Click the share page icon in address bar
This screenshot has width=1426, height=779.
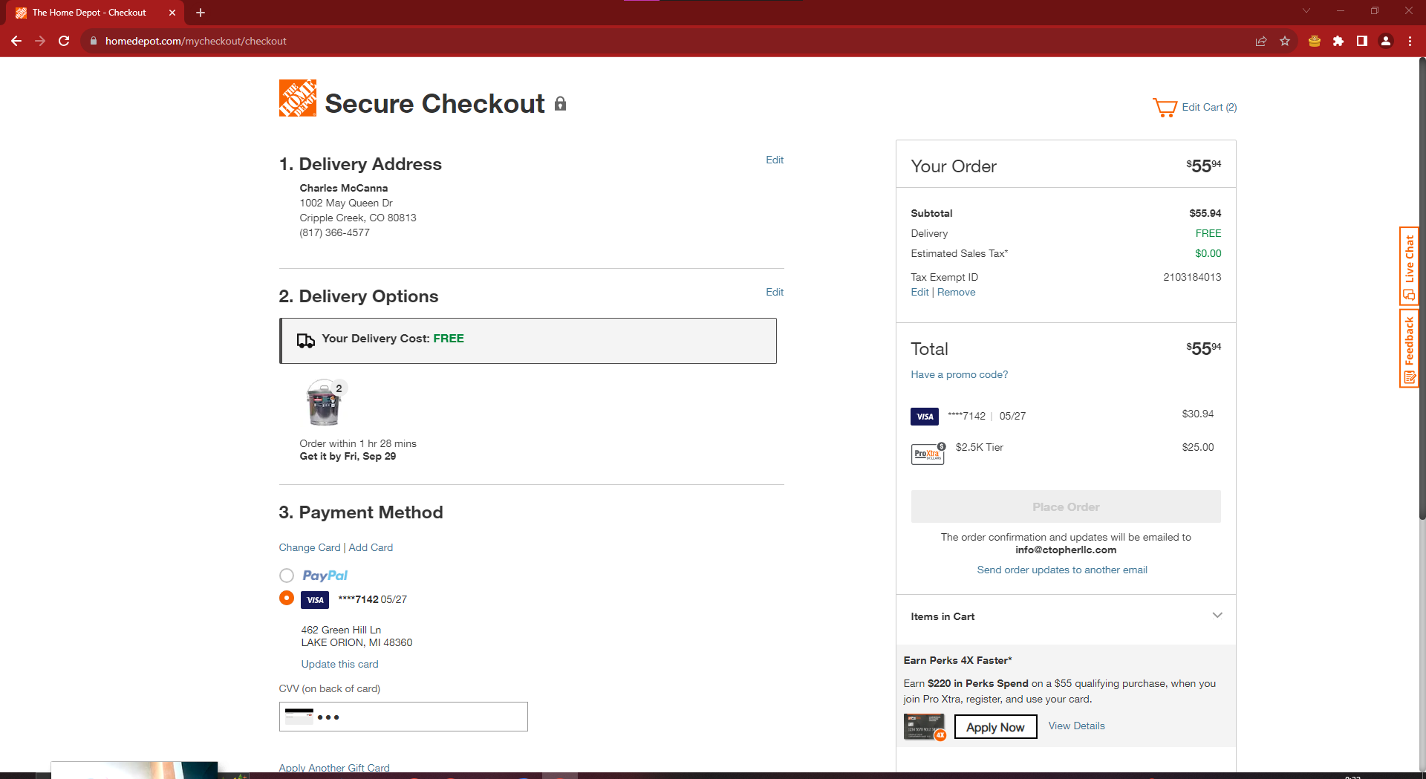1261,41
